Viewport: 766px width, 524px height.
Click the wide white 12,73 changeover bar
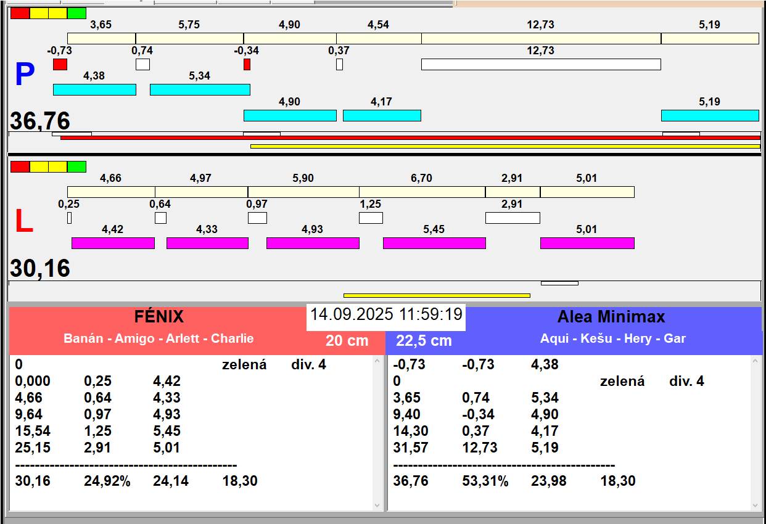(541, 64)
